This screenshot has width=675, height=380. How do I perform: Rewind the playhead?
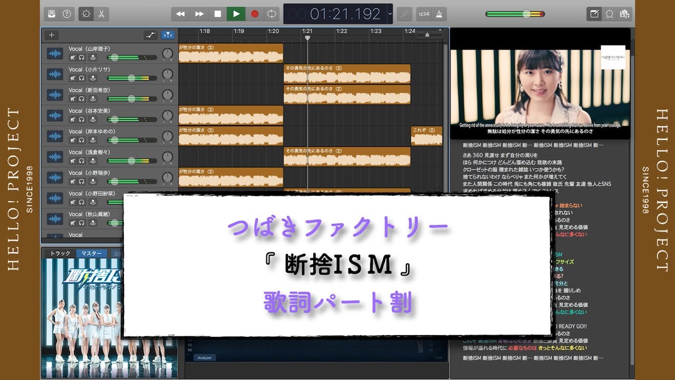(x=180, y=14)
